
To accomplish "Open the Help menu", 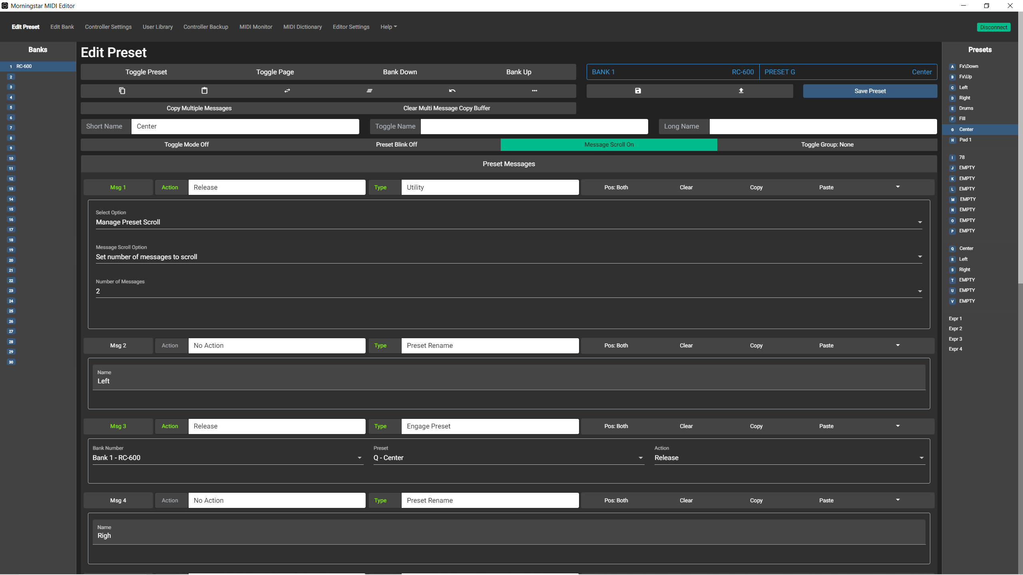I will coord(388,27).
